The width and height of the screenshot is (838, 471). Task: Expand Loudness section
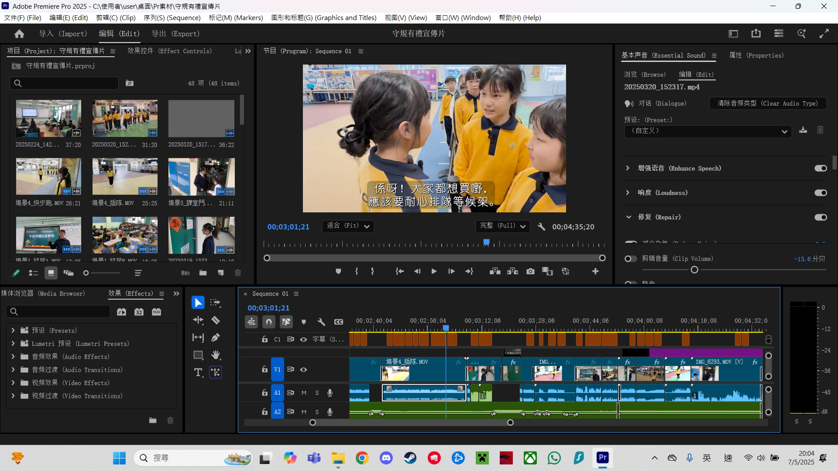(628, 193)
